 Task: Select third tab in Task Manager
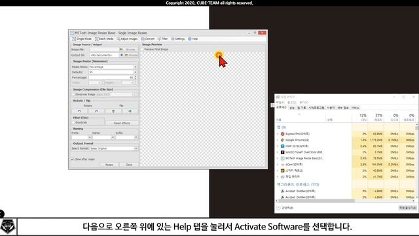[x=301, y=108]
